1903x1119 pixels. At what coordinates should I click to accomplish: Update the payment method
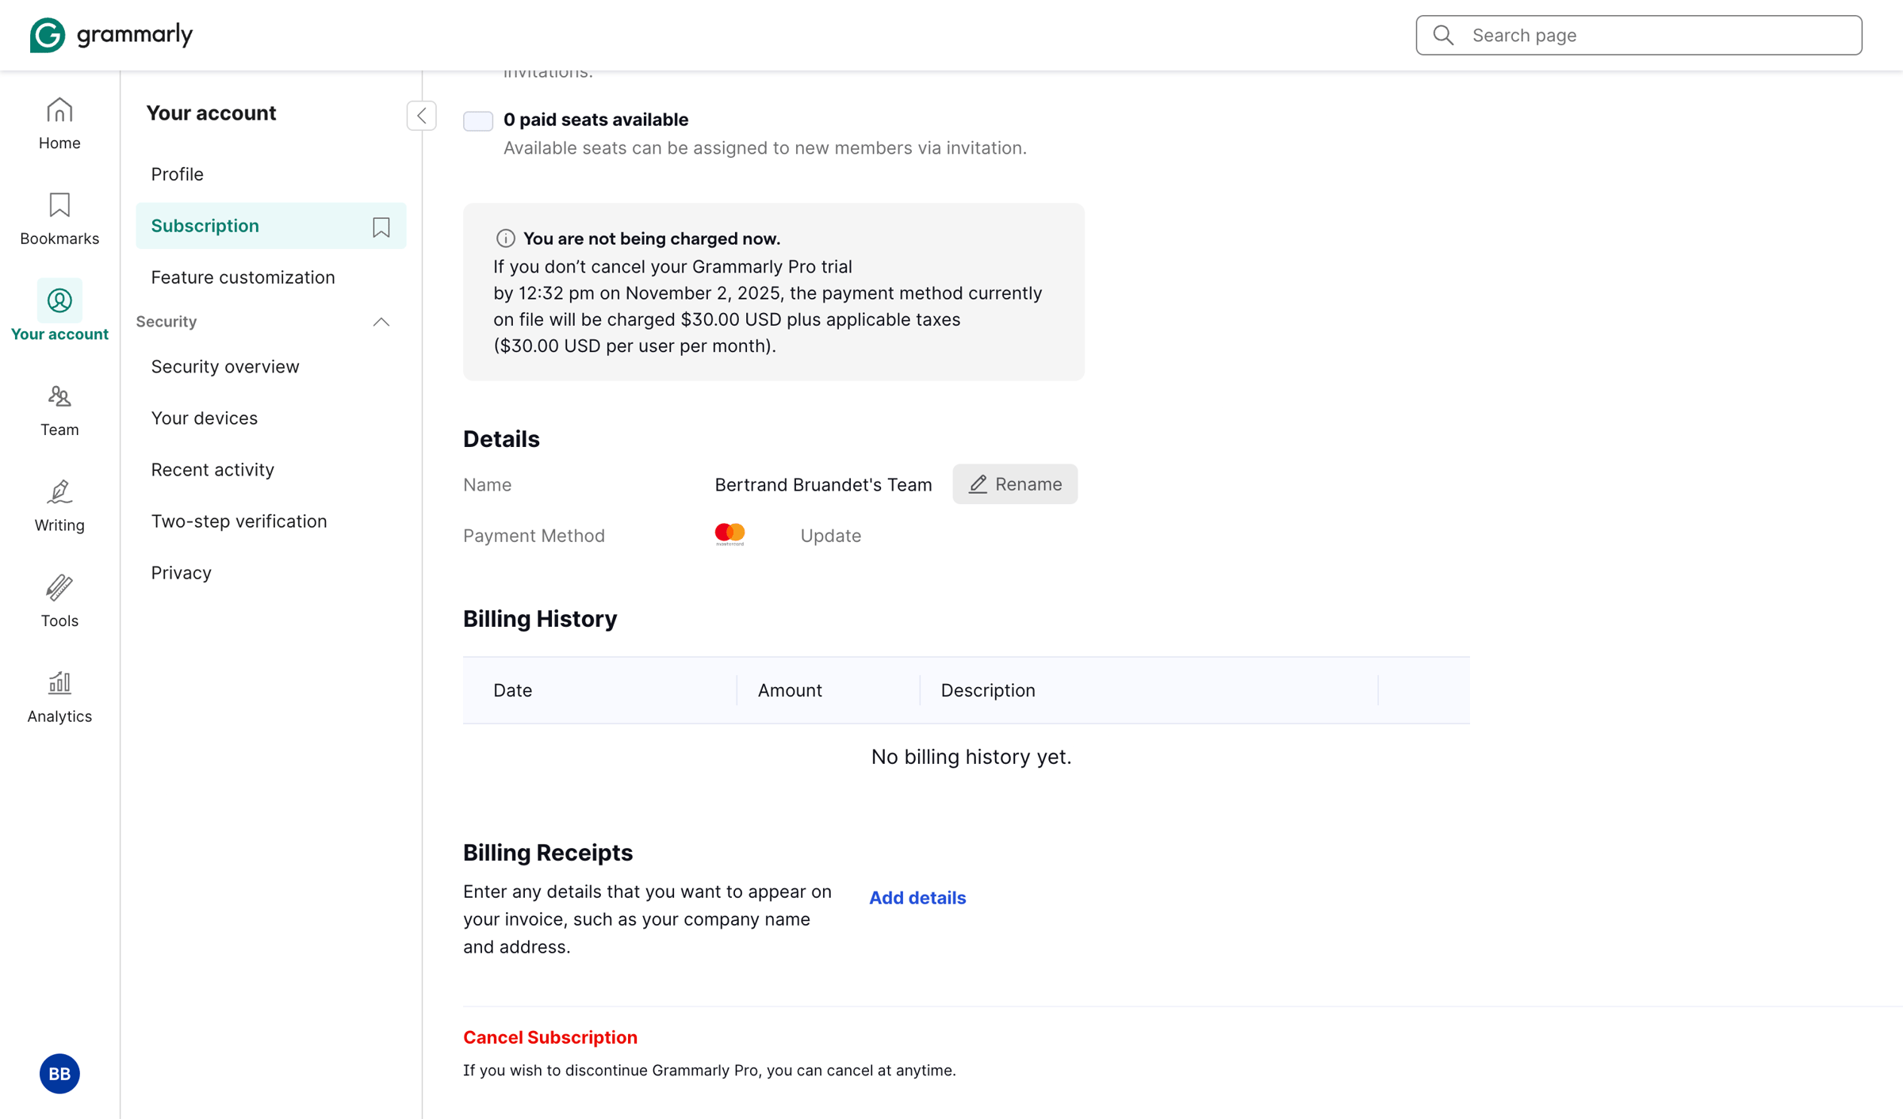coord(830,536)
